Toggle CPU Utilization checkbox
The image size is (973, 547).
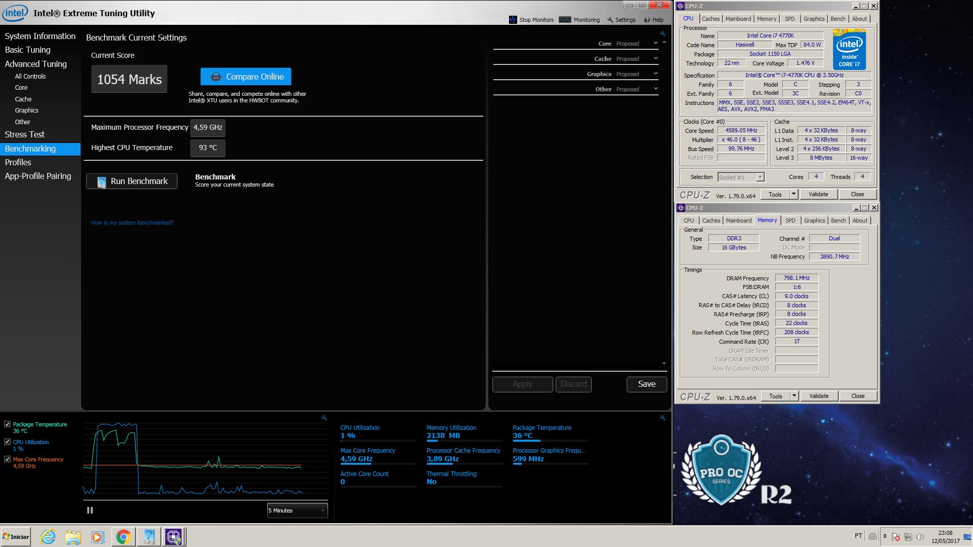(x=7, y=442)
